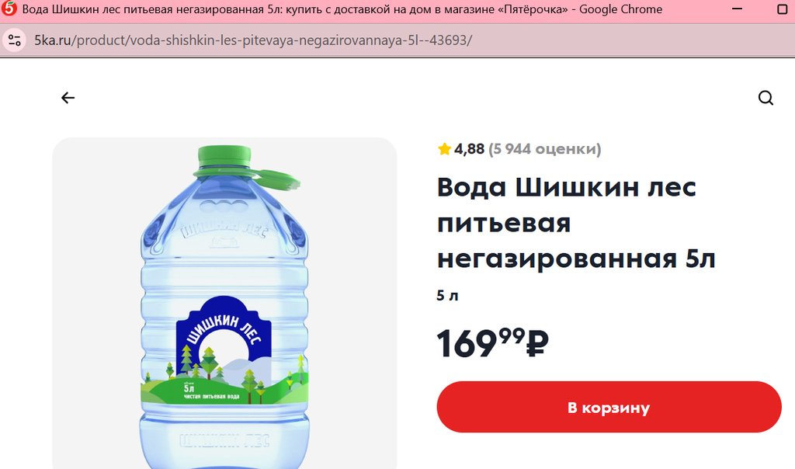Open the 5 944 оценки reviews link
This screenshot has width=795, height=469.
(x=544, y=149)
